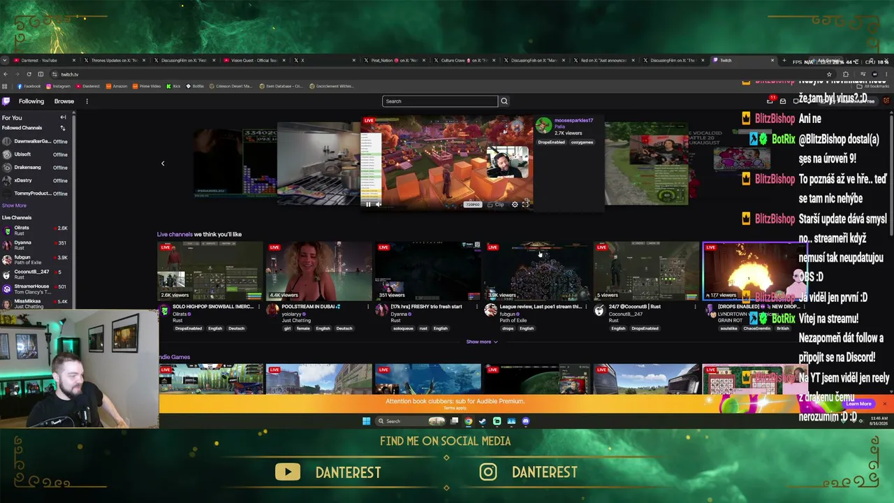Open the browser extensions puzzle icon
The image size is (894, 503).
click(x=845, y=74)
